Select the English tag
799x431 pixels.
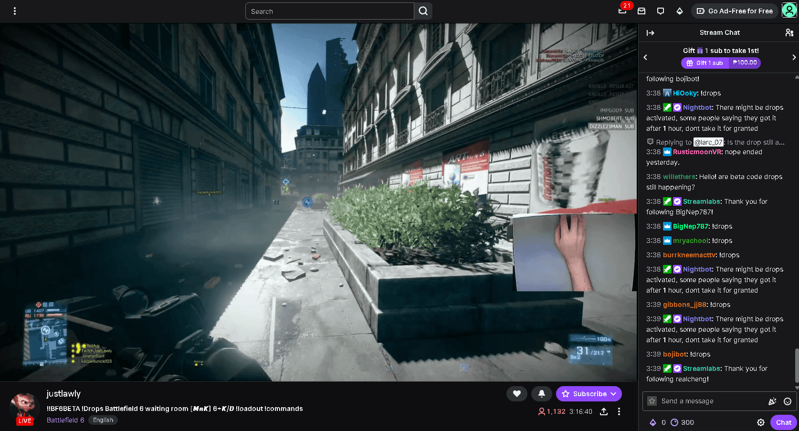(x=103, y=420)
